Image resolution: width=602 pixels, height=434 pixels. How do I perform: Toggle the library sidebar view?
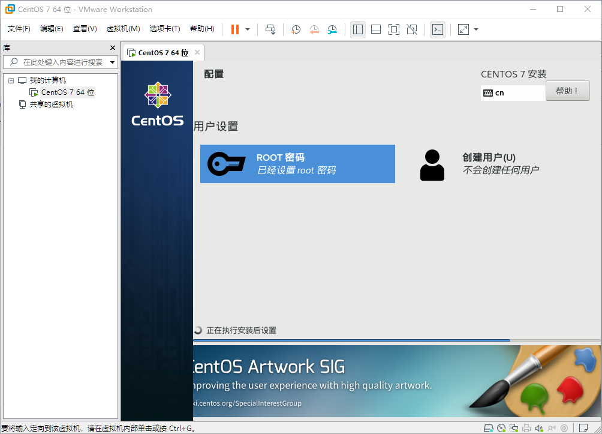[358, 29]
